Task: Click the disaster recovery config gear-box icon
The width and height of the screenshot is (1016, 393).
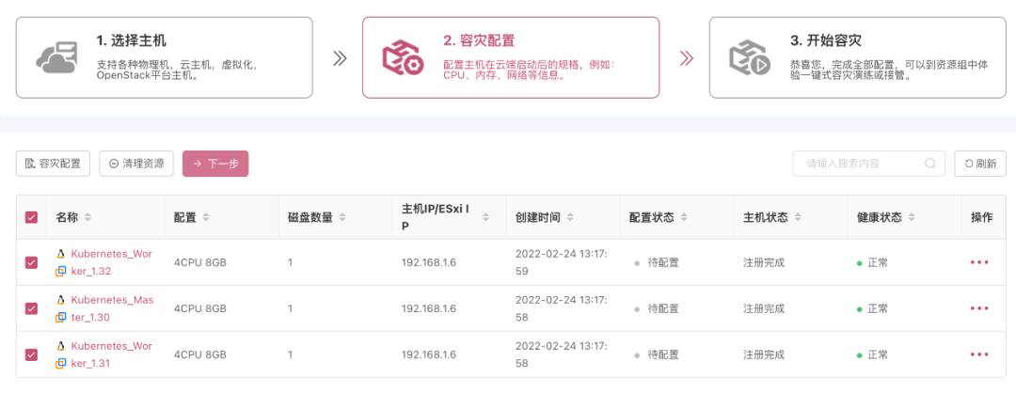Action: [403, 57]
